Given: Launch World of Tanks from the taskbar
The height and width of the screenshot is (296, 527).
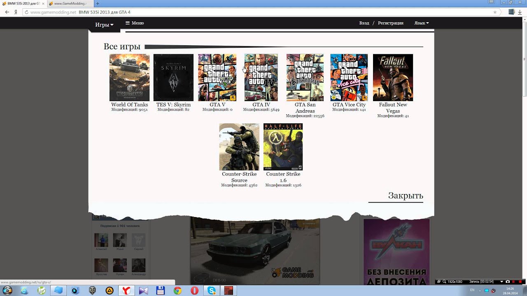Looking at the screenshot, I should pyautogui.click(x=93, y=291).
